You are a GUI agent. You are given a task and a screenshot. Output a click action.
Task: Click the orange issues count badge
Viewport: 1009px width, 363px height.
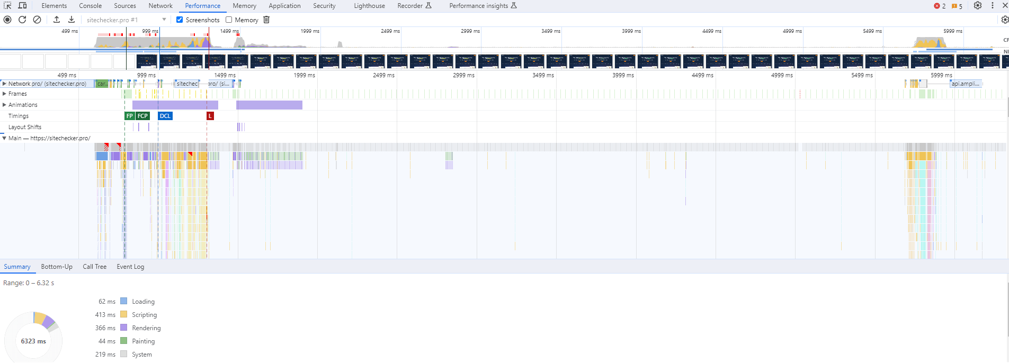(x=957, y=6)
